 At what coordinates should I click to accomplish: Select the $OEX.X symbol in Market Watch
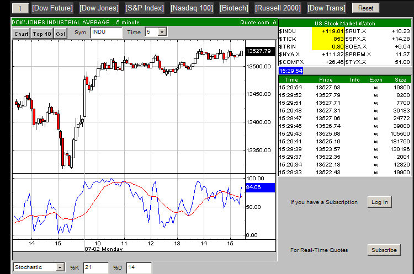point(356,47)
